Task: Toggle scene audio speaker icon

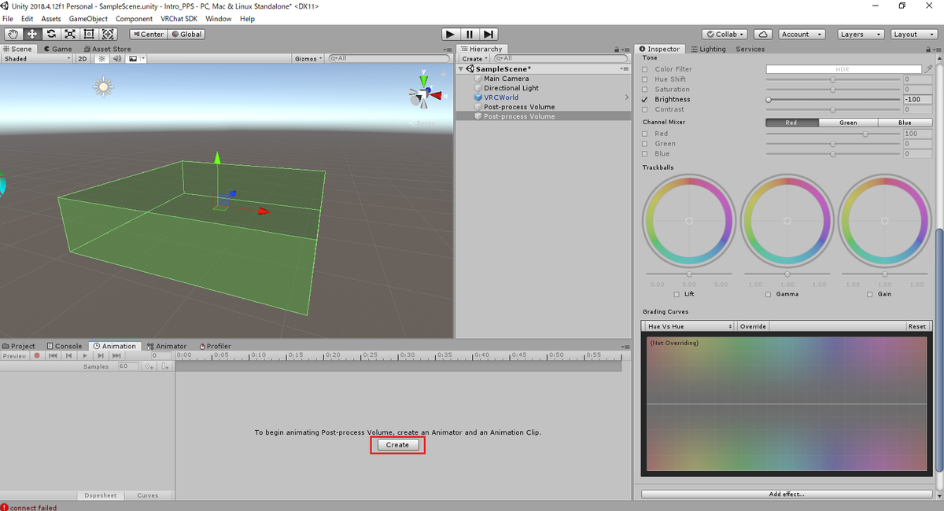Action: (116, 59)
